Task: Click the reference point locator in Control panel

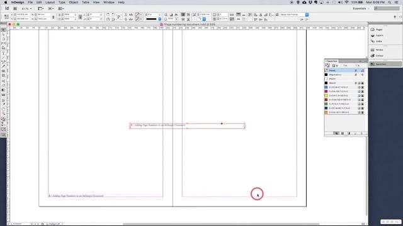Action: coord(6,17)
